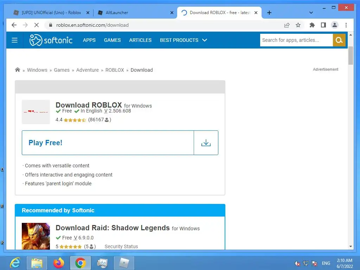Open the Adventure breadcrumb link
This screenshot has width=360, height=270.
coord(88,70)
